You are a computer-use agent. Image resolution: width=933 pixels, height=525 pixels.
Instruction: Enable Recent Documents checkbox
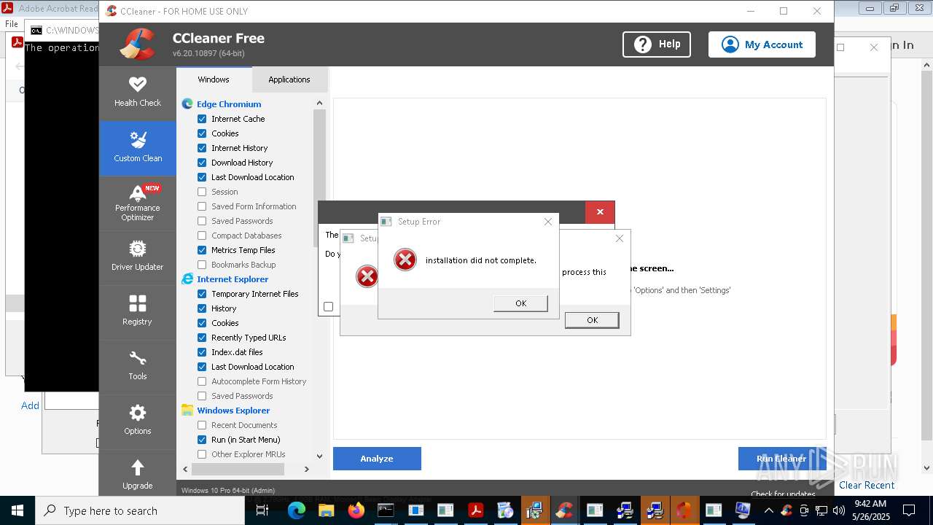click(x=202, y=425)
